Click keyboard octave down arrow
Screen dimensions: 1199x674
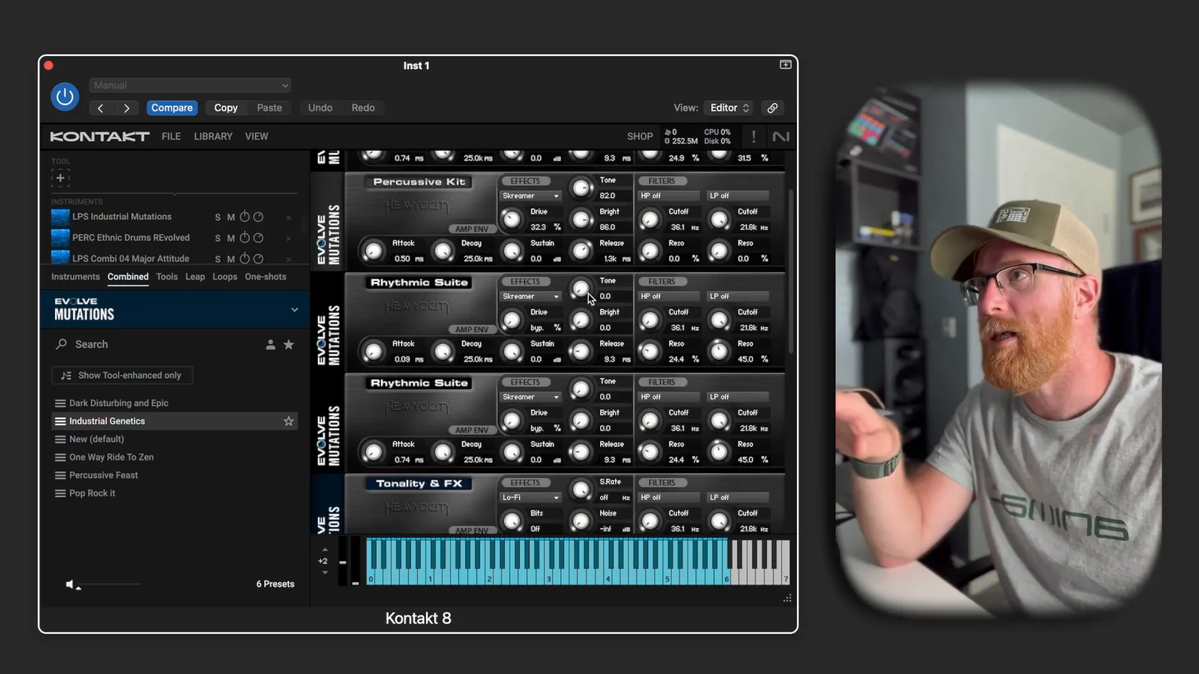[325, 572]
